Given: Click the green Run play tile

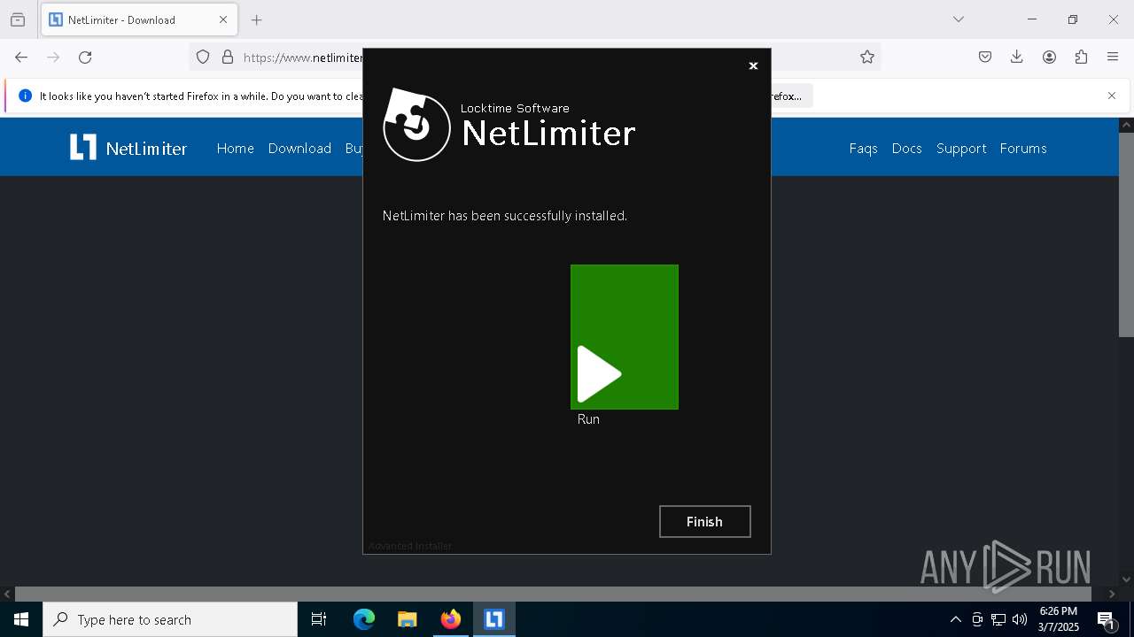Looking at the screenshot, I should (625, 337).
